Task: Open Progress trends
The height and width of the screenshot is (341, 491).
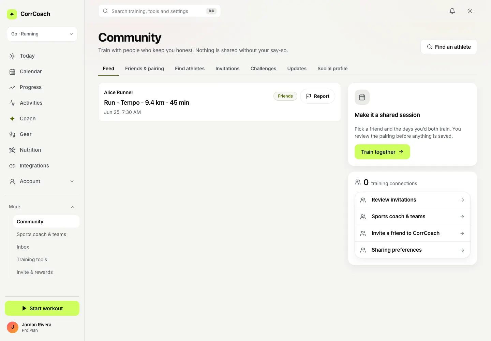Action: point(42,87)
